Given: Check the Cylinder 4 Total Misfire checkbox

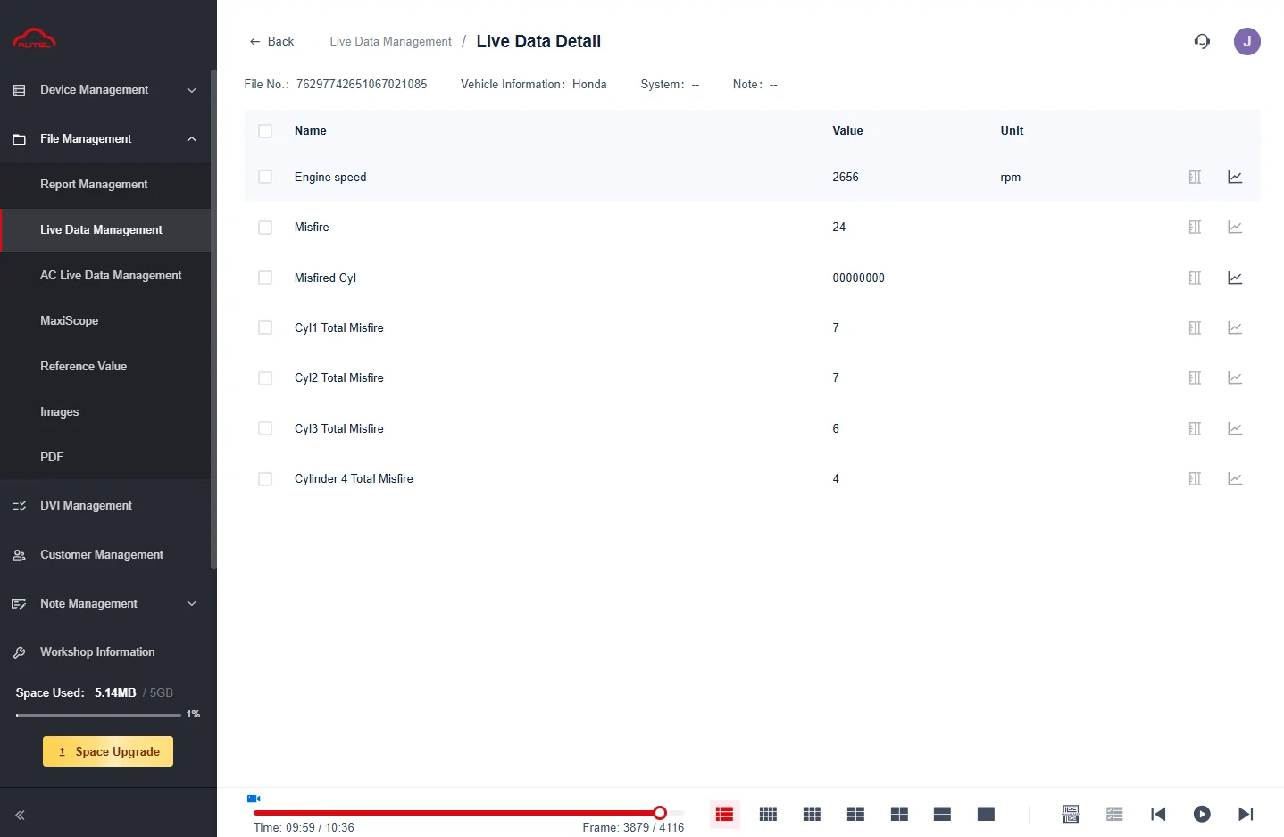Looking at the screenshot, I should [x=265, y=479].
